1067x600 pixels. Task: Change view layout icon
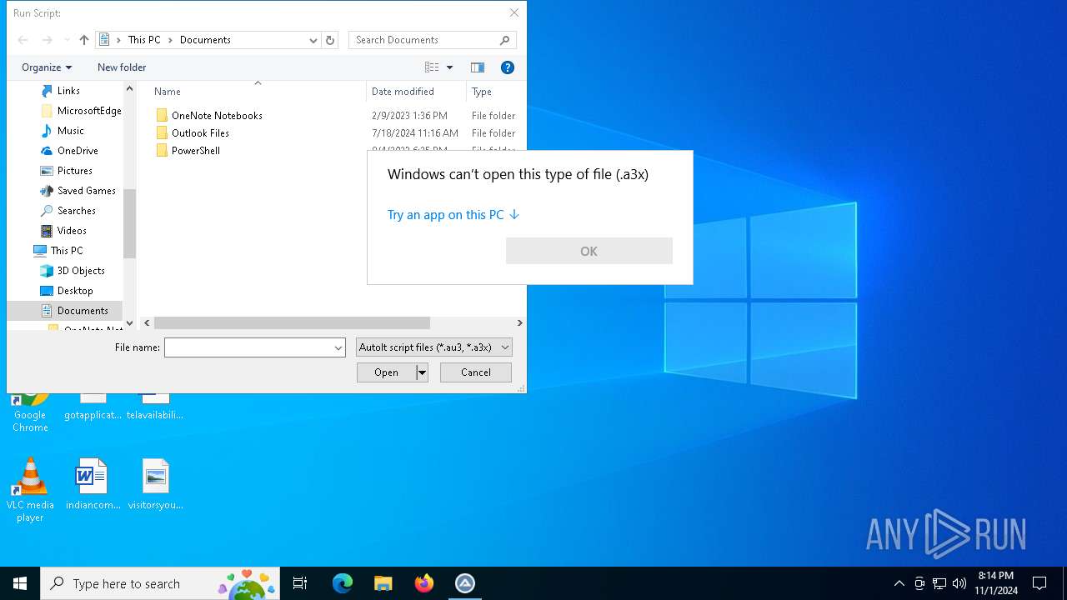click(432, 67)
